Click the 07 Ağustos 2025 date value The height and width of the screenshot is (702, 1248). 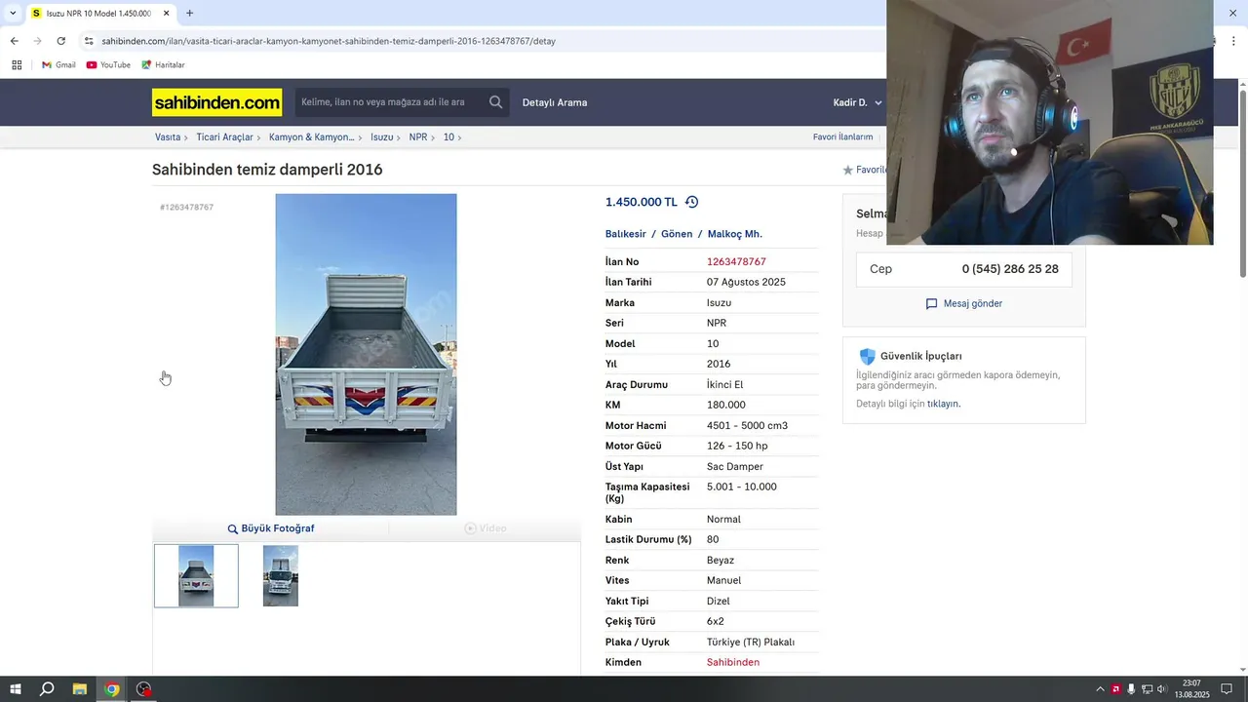pos(746,283)
